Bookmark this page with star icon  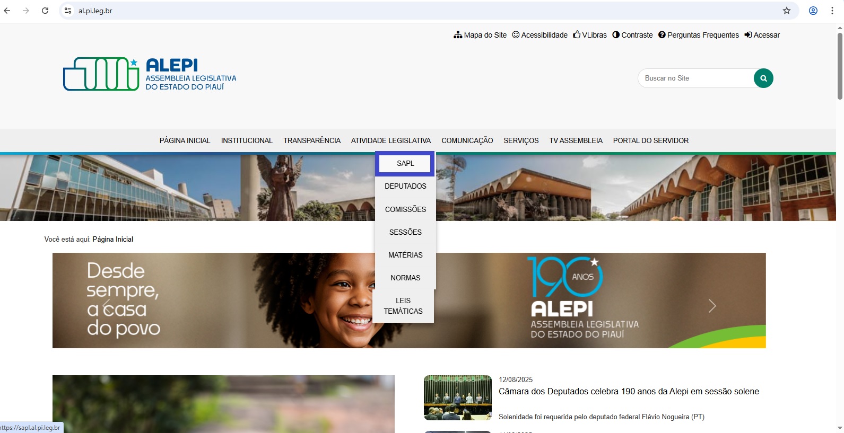pos(787,11)
